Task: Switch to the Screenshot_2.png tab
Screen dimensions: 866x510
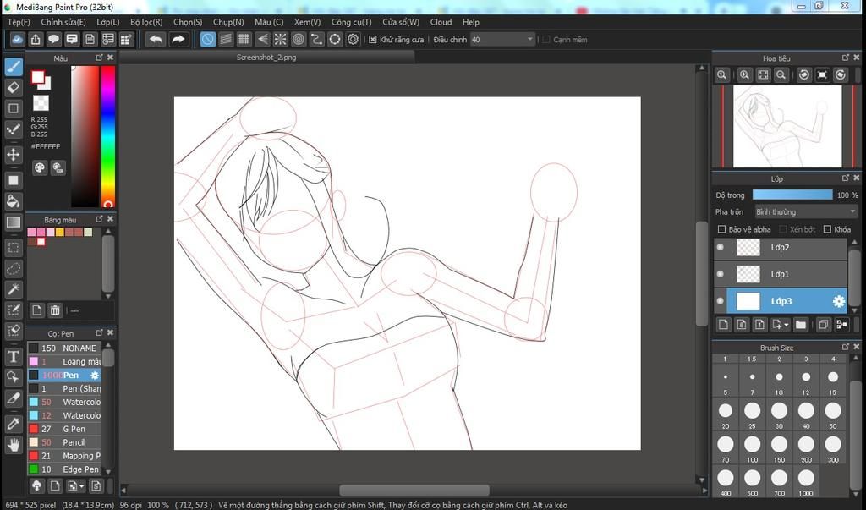Action: [x=266, y=57]
